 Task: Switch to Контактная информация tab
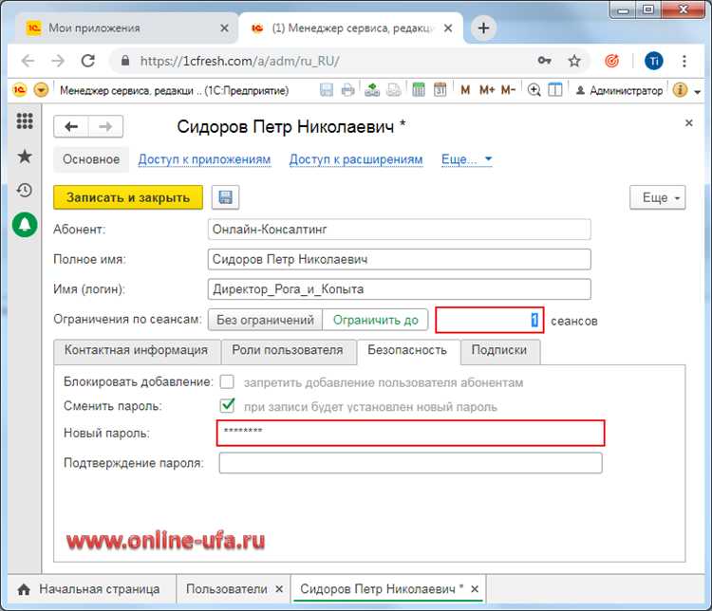(x=137, y=351)
